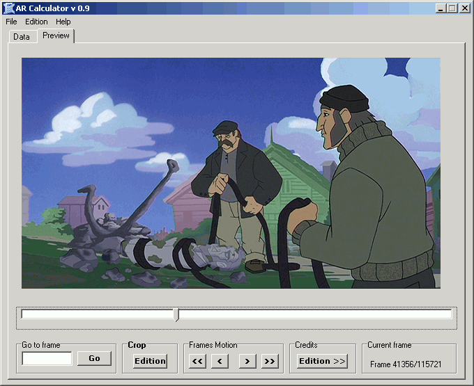Click the Frame 41356/115721 text

pos(406,364)
